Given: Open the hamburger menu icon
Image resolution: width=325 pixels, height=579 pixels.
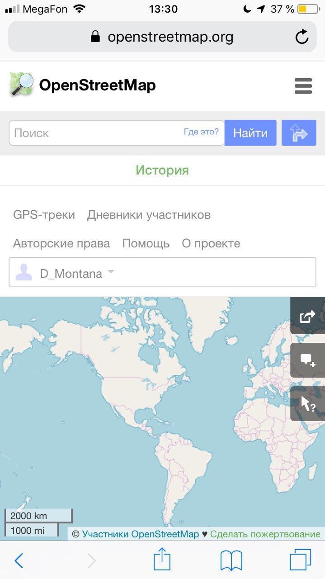Looking at the screenshot, I should (303, 85).
